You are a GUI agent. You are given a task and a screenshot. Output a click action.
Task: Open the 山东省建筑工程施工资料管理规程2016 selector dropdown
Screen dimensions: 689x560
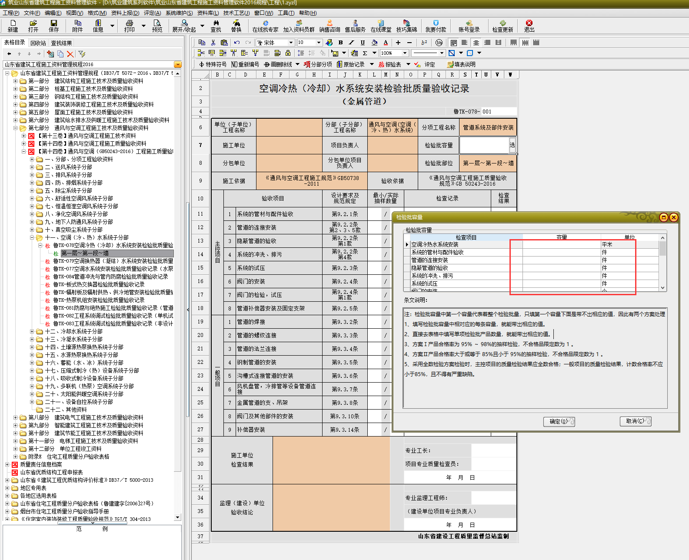[x=177, y=64]
